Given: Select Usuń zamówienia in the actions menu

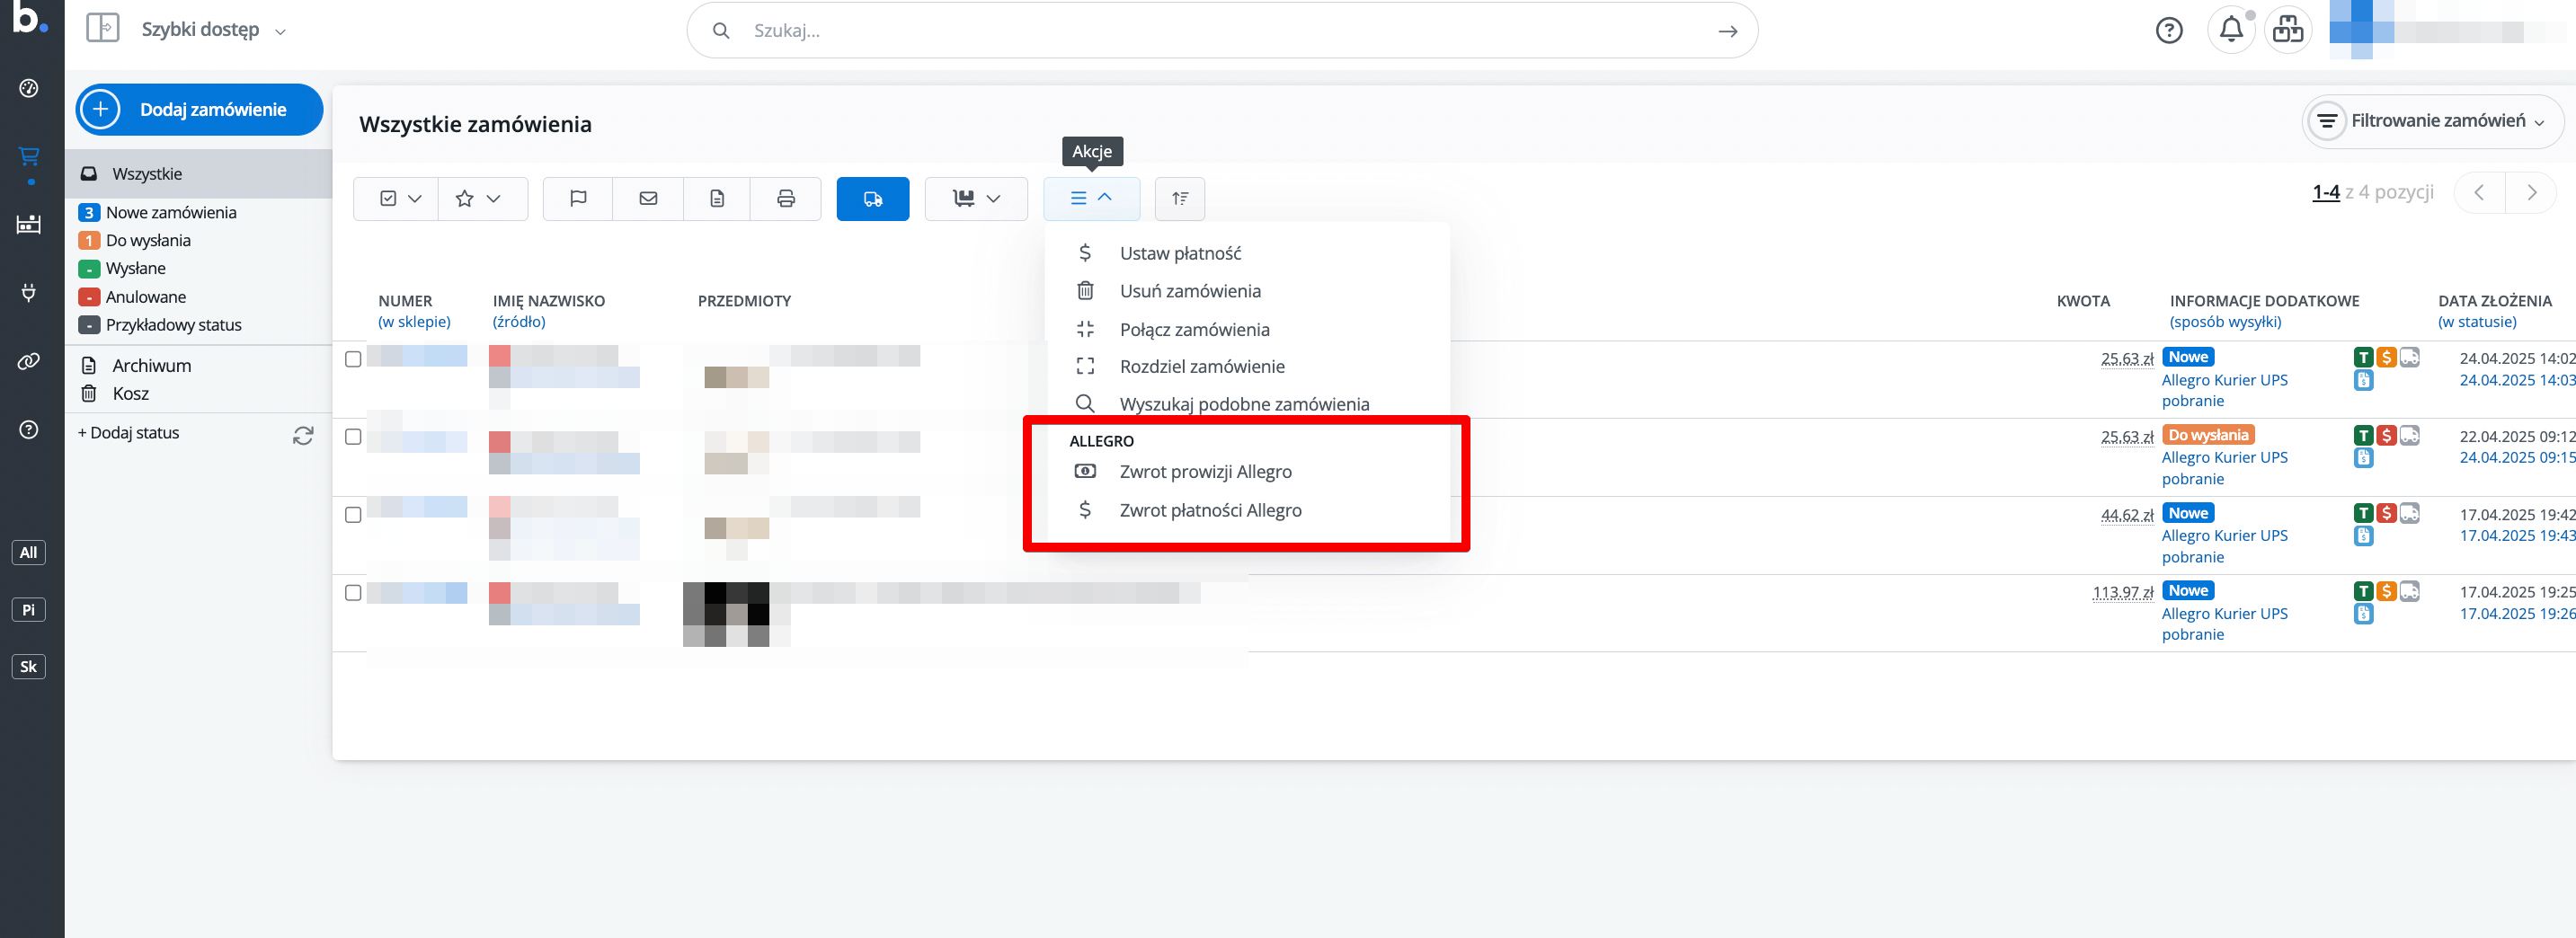Looking at the screenshot, I should click(1189, 291).
